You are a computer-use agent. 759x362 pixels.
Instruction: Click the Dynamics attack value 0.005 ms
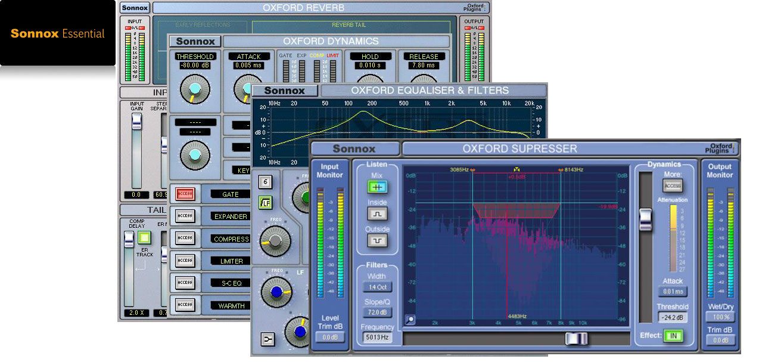pyautogui.click(x=248, y=66)
